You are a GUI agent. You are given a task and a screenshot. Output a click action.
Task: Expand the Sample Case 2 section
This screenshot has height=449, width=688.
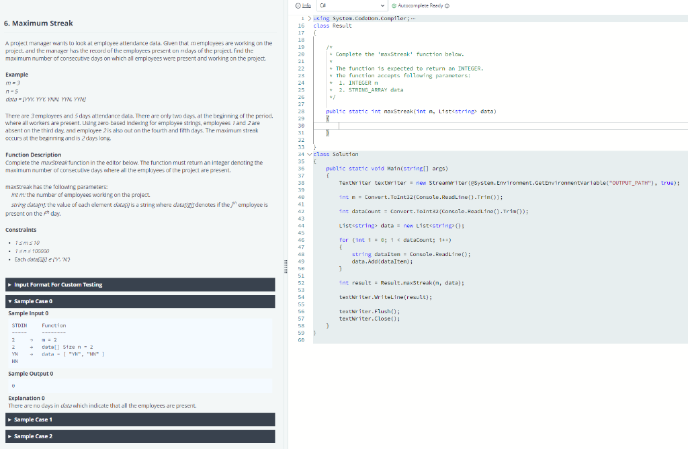click(140, 436)
